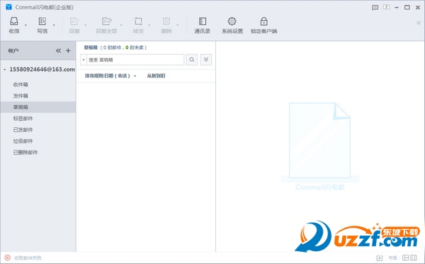The width and height of the screenshot is (425, 264).
Task: Switch to three-column layout icon
Action: (x=414, y=258)
